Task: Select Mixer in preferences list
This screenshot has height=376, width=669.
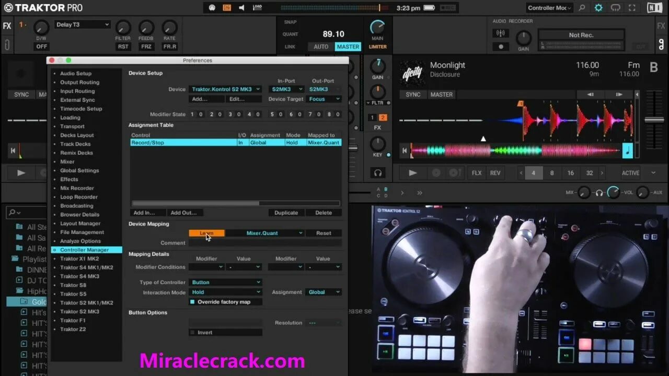Action: coord(67,162)
